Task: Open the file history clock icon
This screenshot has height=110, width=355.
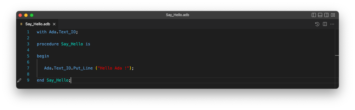Action: coord(317,24)
